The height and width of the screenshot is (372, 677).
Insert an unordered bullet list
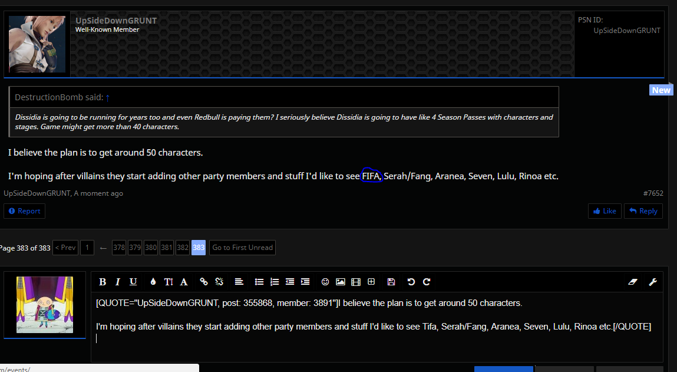tap(259, 282)
